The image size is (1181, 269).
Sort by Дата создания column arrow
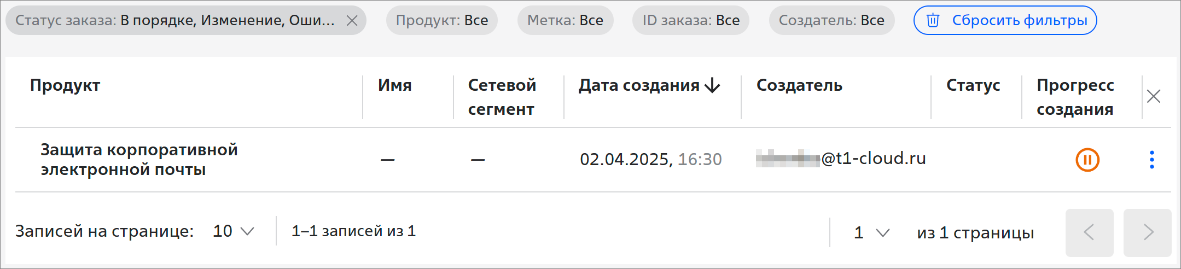pos(712,85)
